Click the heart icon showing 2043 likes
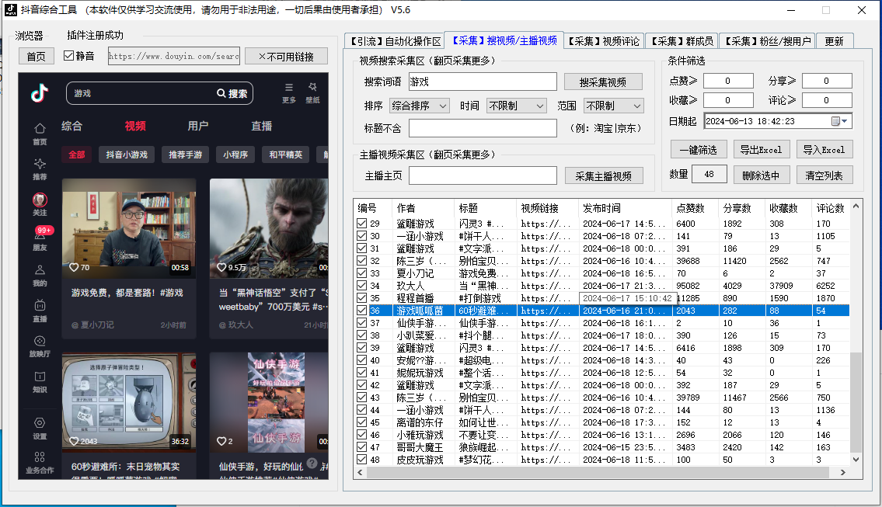 coord(74,441)
